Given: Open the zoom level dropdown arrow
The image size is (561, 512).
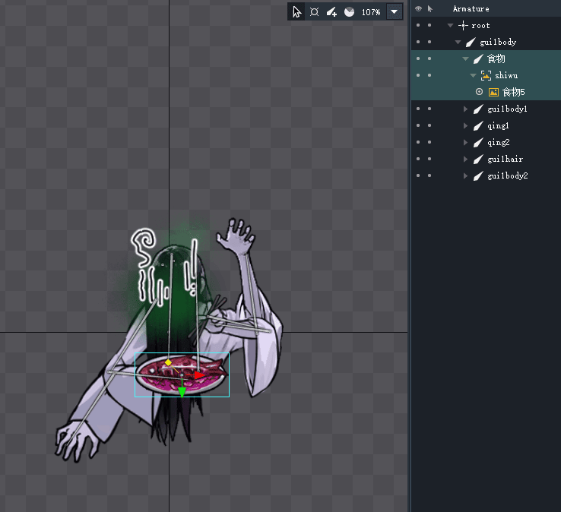Looking at the screenshot, I should tap(394, 12).
